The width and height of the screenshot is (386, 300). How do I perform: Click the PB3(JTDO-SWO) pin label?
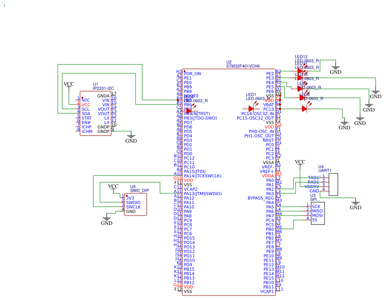(x=200, y=118)
